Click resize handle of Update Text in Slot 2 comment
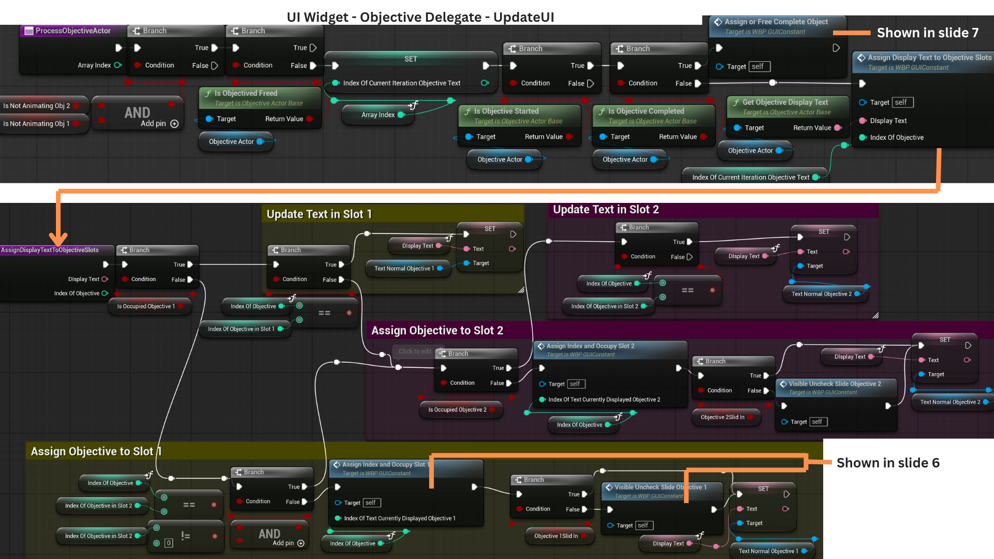This screenshot has height=559, width=994. point(875,315)
